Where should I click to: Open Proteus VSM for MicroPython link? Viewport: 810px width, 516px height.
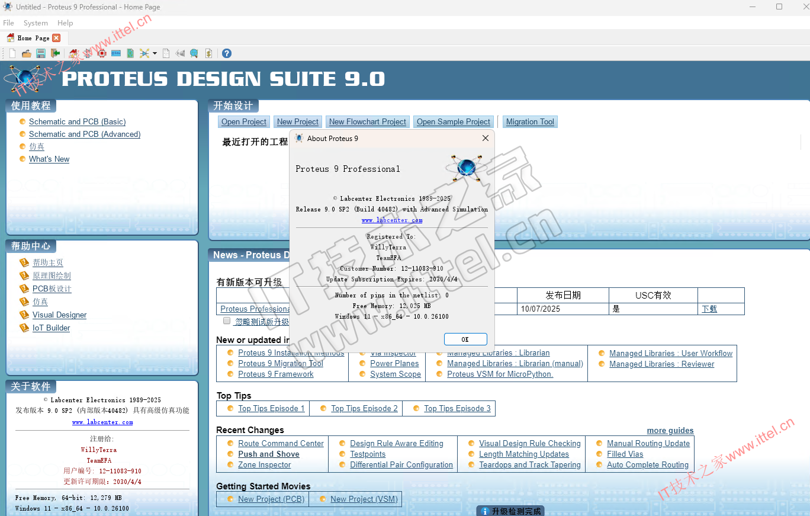500,374
